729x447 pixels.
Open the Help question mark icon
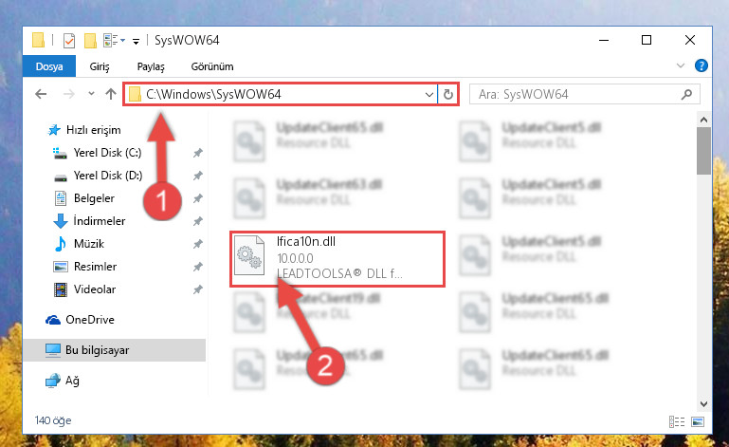(x=702, y=65)
